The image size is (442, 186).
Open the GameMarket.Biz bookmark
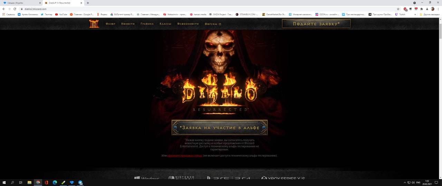point(274,14)
